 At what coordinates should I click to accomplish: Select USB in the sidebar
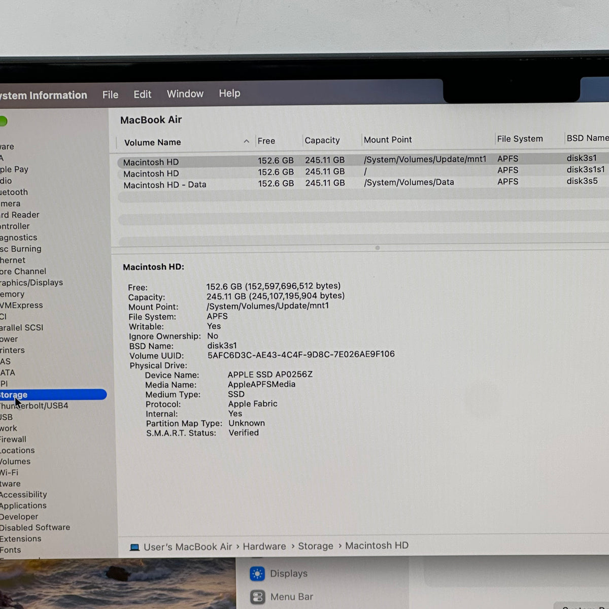pyautogui.click(x=7, y=417)
